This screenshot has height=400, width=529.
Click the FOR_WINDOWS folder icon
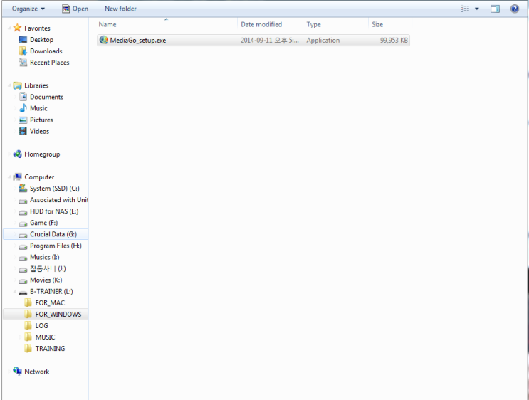pos(28,314)
